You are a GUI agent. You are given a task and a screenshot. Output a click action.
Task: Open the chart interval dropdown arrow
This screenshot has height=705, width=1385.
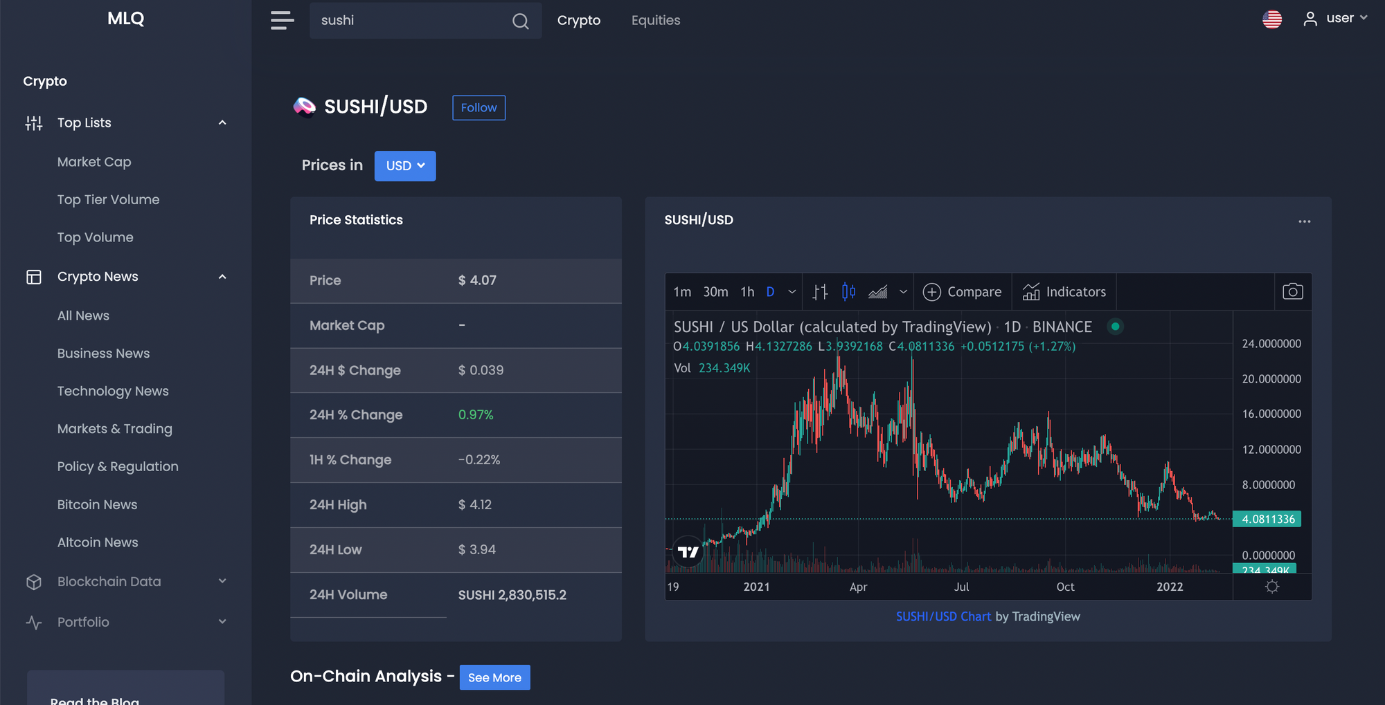point(792,292)
